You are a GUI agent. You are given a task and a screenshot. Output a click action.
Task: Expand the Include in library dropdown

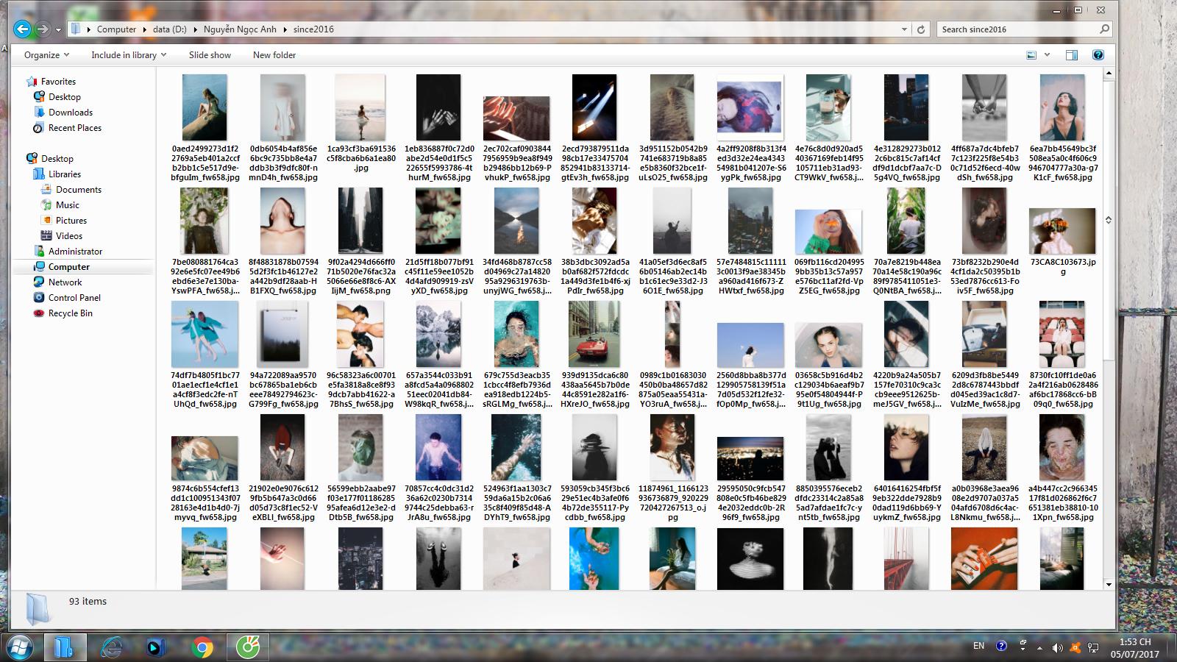click(128, 55)
